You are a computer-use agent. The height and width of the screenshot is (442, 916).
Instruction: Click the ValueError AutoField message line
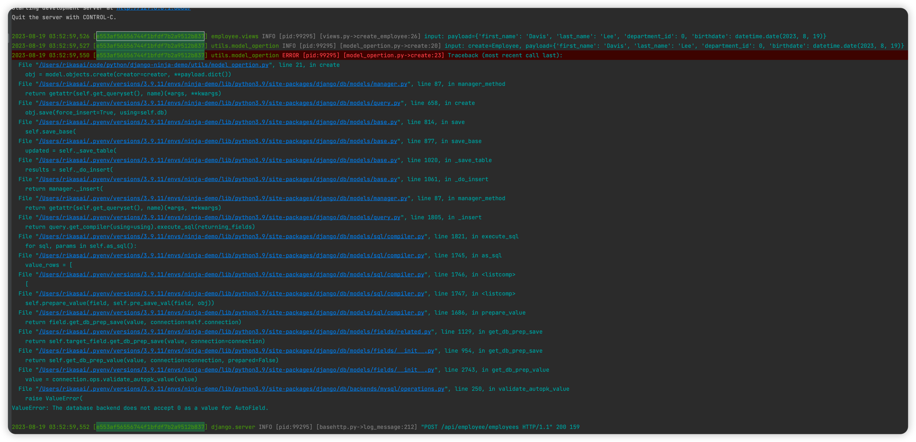140,408
